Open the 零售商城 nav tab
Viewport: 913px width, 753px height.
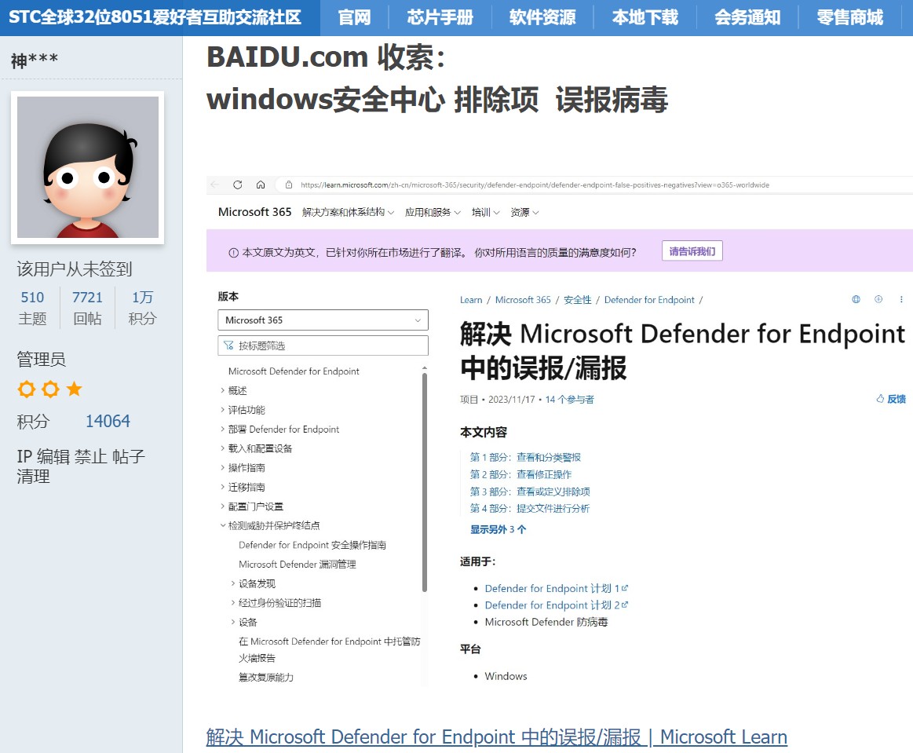(x=850, y=17)
